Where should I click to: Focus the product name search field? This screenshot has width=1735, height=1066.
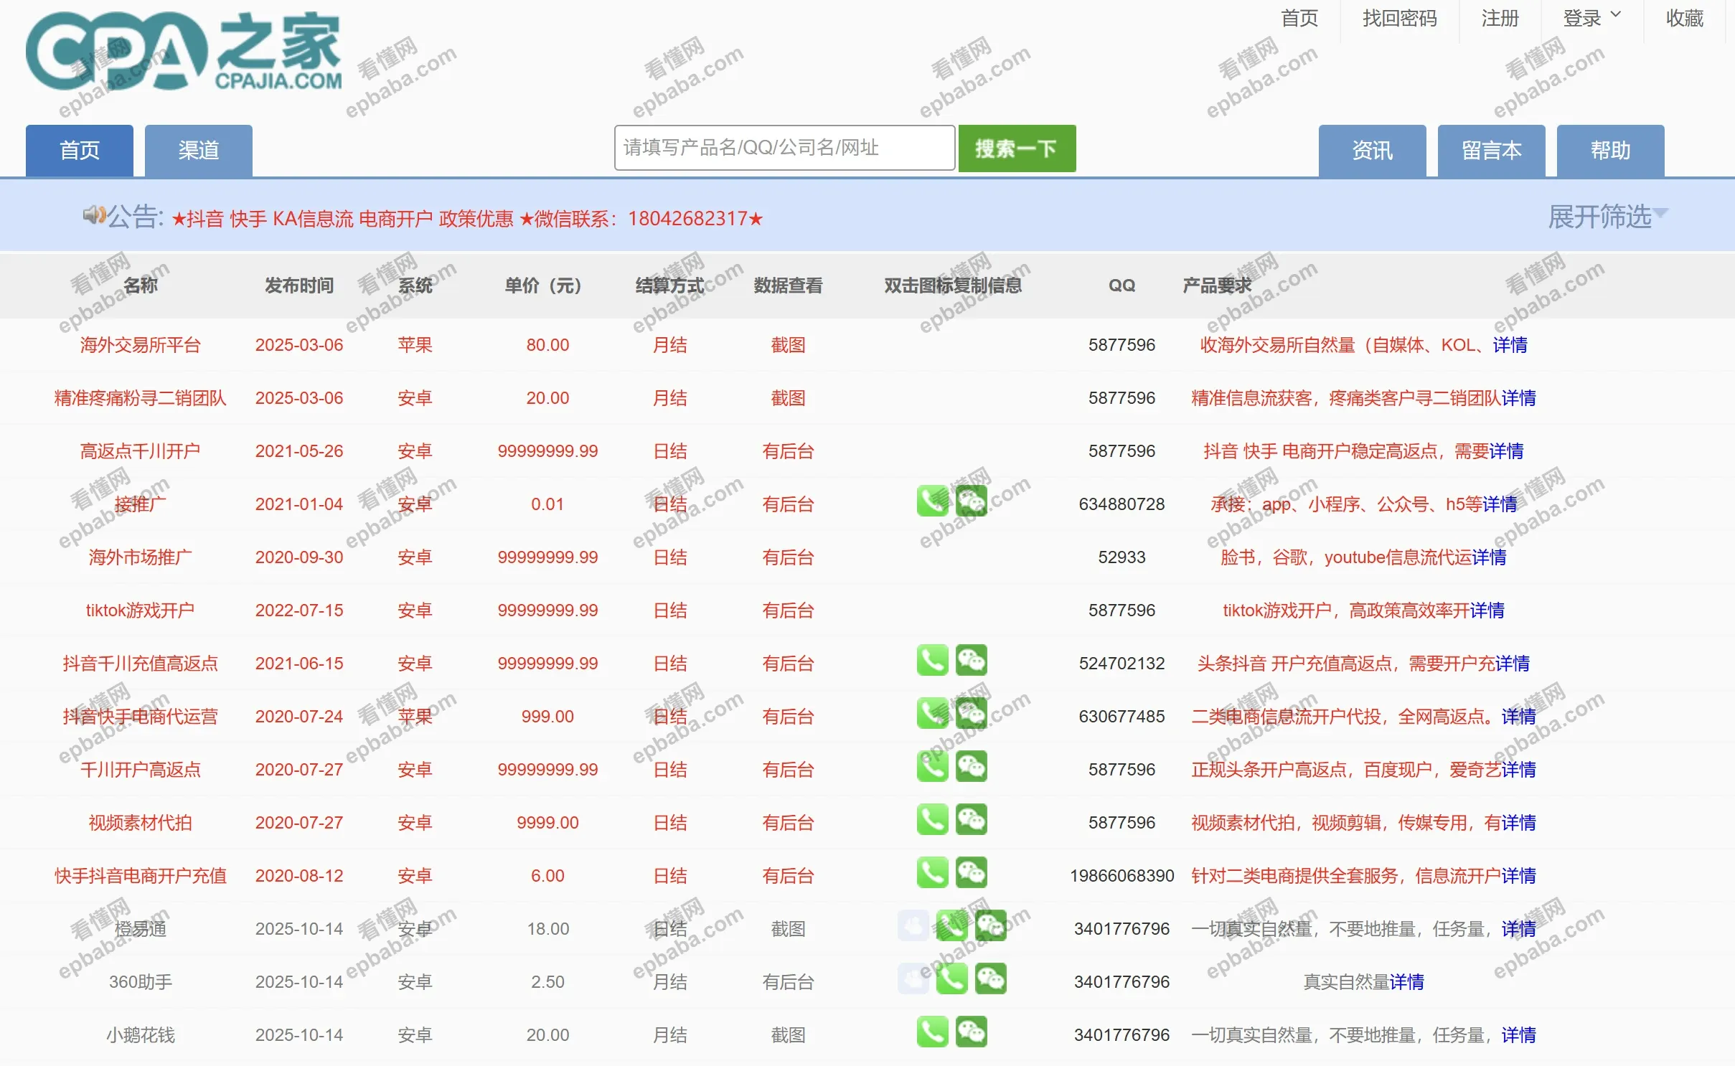tap(784, 148)
